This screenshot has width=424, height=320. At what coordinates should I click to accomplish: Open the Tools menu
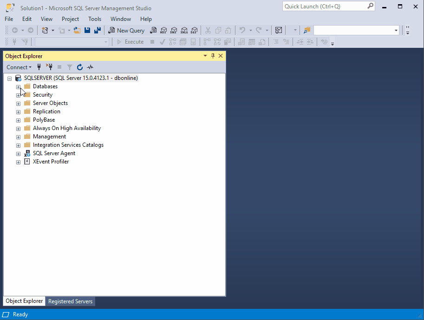(x=95, y=19)
